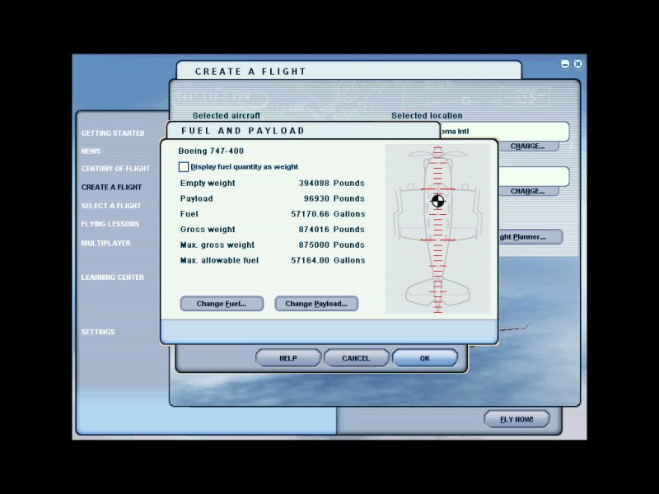This screenshot has width=659, height=494.
Task: Open Settings from the sidebar
Action: tap(98, 333)
